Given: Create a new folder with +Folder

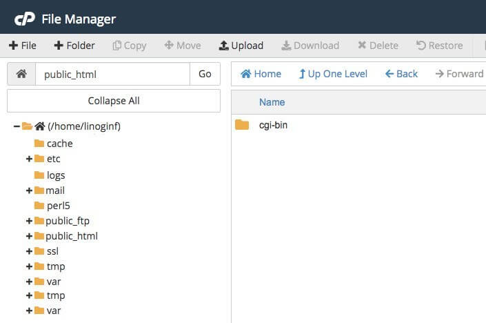Looking at the screenshot, I should click(x=74, y=46).
